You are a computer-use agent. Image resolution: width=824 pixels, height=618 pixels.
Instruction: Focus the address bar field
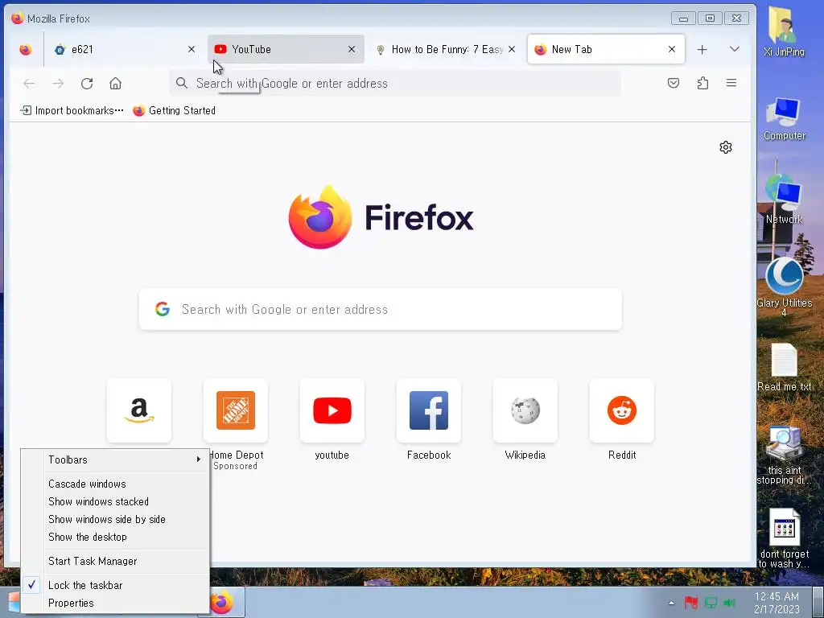pos(394,83)
